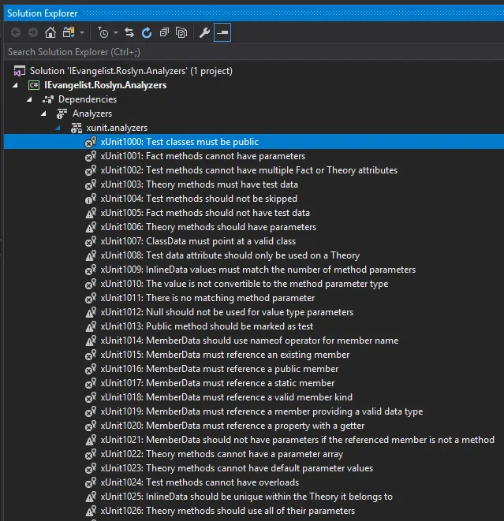Click the Switch Views folder icon
This screenshot has height=521, width=504.
(68, 32)
